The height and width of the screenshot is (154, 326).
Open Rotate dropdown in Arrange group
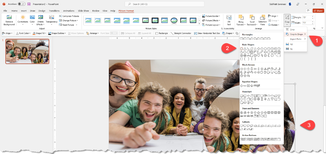[x=273, y=25]
